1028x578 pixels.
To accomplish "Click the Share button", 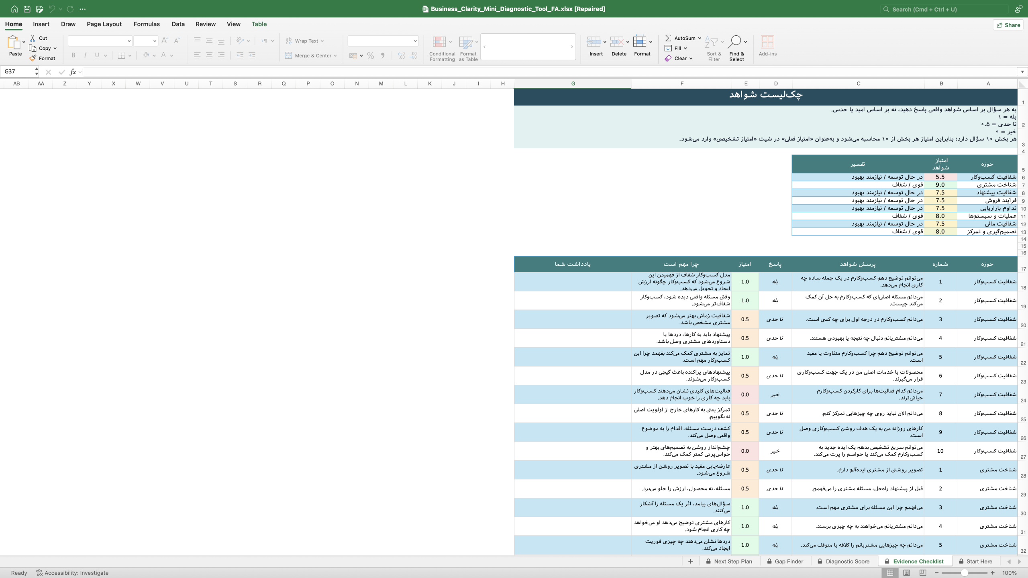I will (x=1008, y=25).
